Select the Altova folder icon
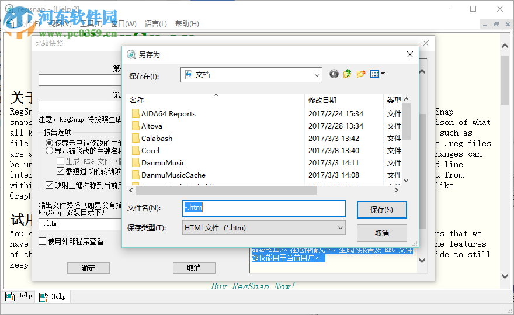The width and height of the screenshot is (514, 315). coord(136,126)
